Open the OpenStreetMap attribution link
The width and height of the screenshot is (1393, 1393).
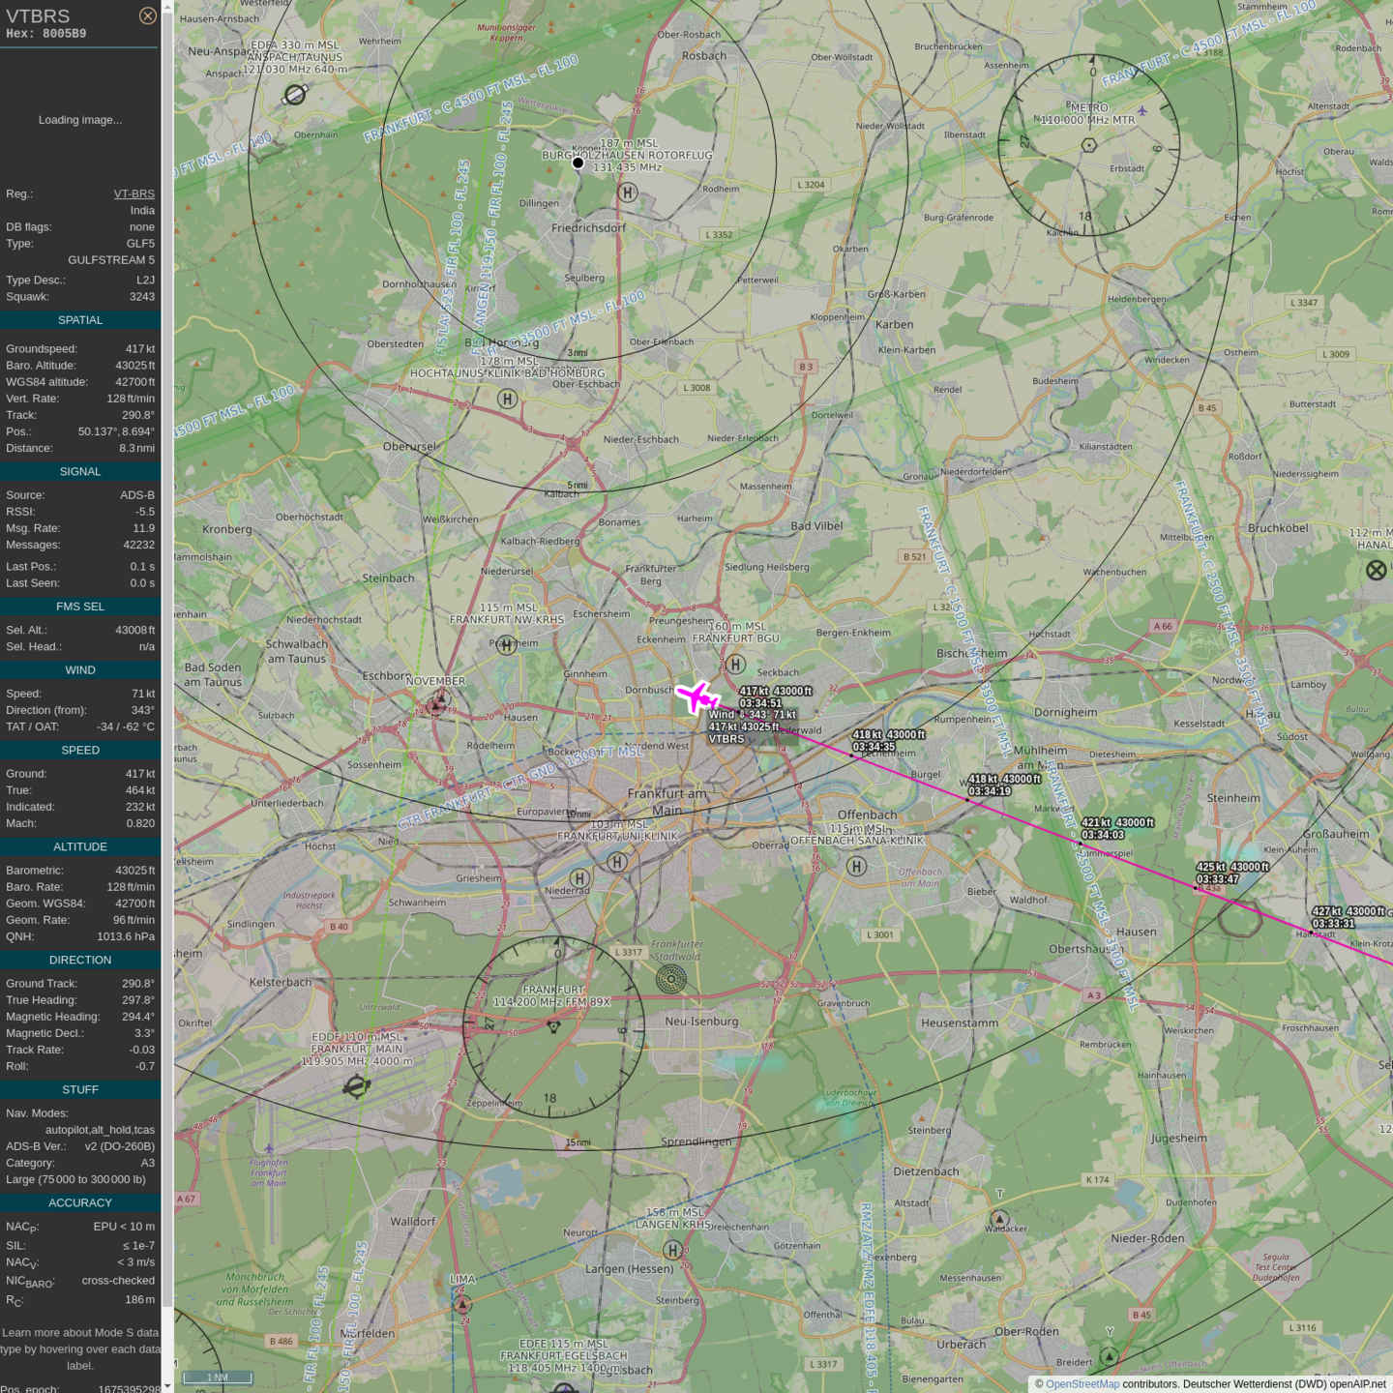click(1082, 1384)
